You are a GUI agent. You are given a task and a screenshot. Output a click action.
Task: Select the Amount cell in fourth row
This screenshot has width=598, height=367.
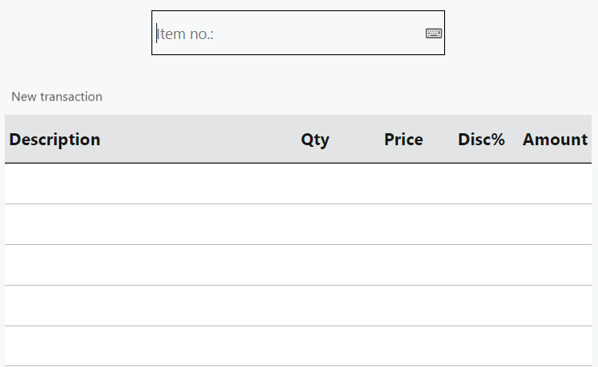pyautogui.click(x=555, y=306)
